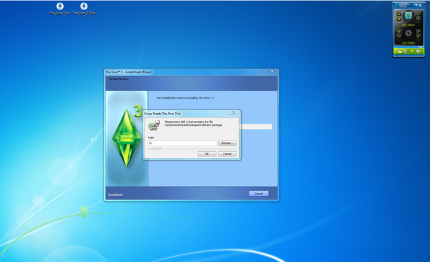This screenshot has height=262, width=430.
Task: Open image folder icon in gadget green bar
Action: point(400,51)
